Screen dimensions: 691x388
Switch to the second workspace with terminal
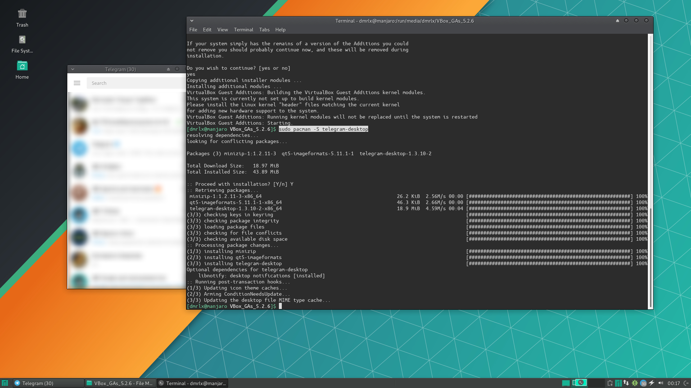pyautogui.click(x=579, y=383)
